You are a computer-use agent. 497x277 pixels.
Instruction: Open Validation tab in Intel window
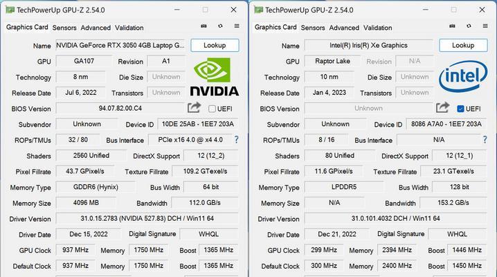[x=377, y=28]
